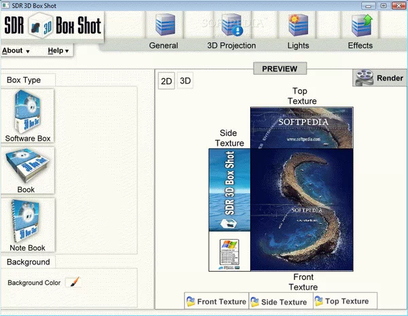Viewport: 408px width, 316px height.
Task: Open the Lights settings icon
Action: [298, 26]
